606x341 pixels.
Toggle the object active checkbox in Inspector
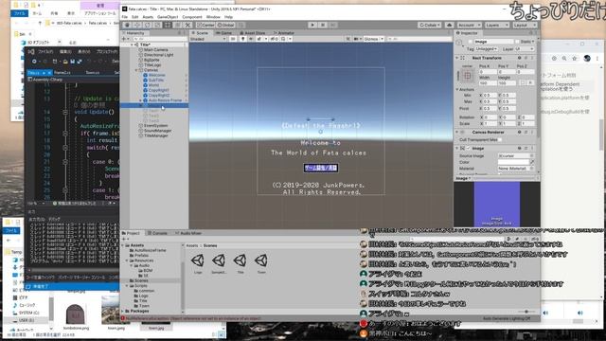click(x=470, y=42)
